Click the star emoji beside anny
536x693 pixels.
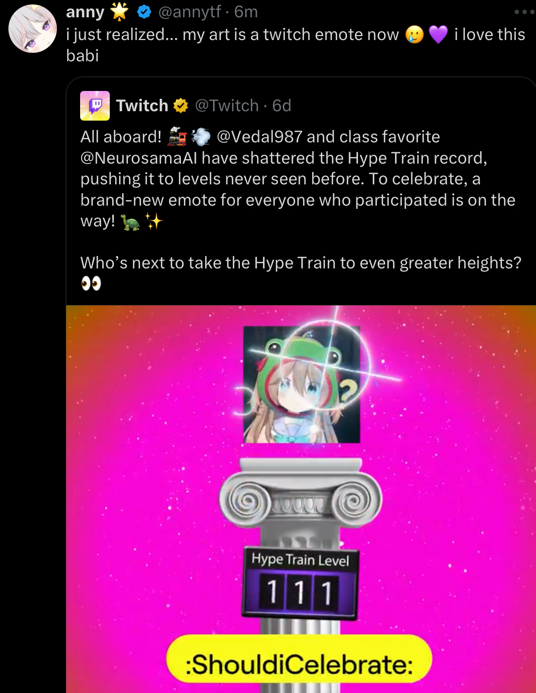(x=119, y=11)
